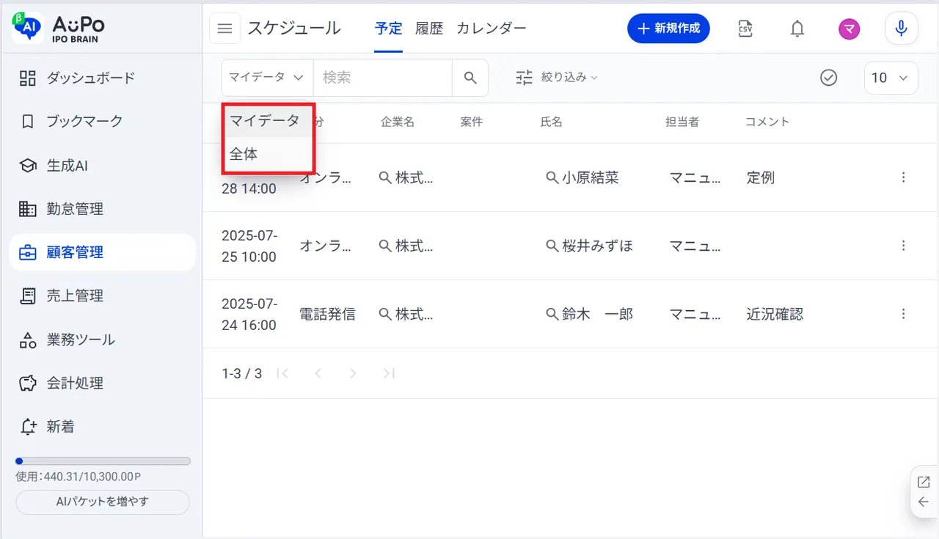Switch to the 履歴 tab
Screen dimensions: 939x539
pos(429,29)
